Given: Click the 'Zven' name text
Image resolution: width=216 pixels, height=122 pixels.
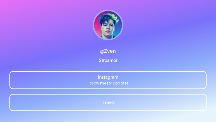Looking at the screenshot, I should (110, 51).
